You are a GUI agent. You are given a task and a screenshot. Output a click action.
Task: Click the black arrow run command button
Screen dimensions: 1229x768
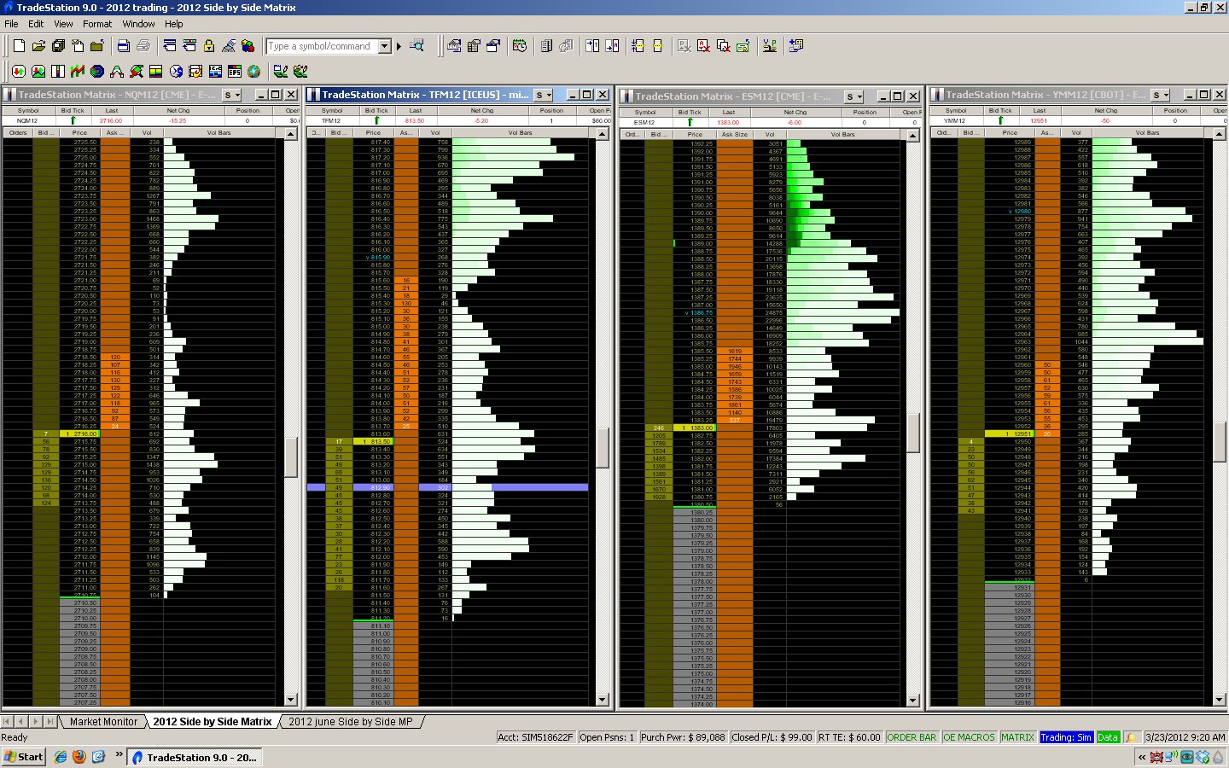coord(399,46)
